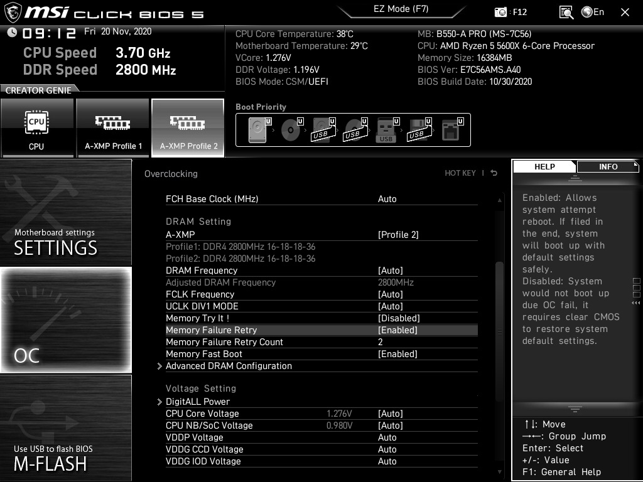Click the 1.276V CPU Core Voltage reading
Image resolution: width=643 pixels, height=482 pixels.
tap(339, 414)
